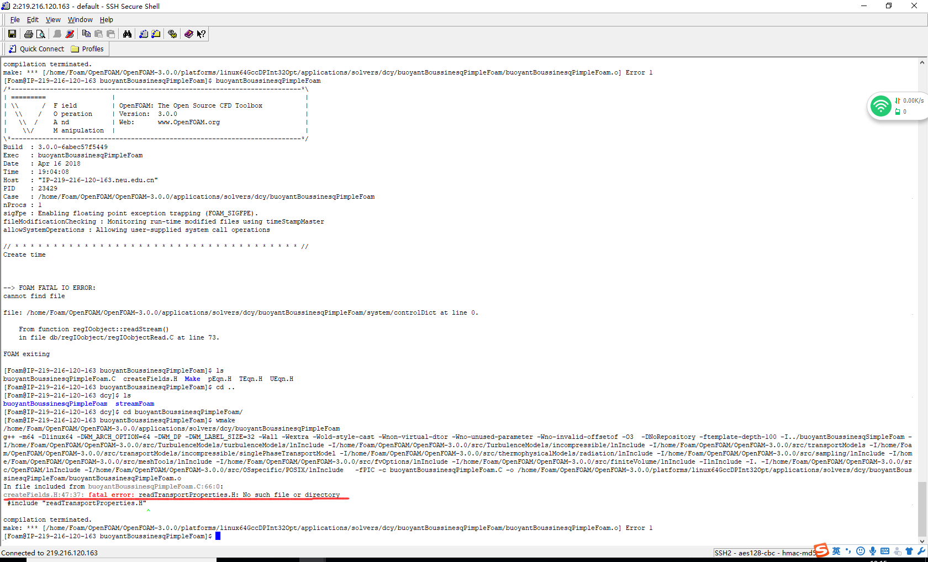
Task: Open Print Preview from the toolbar
Action: point(40,34)
